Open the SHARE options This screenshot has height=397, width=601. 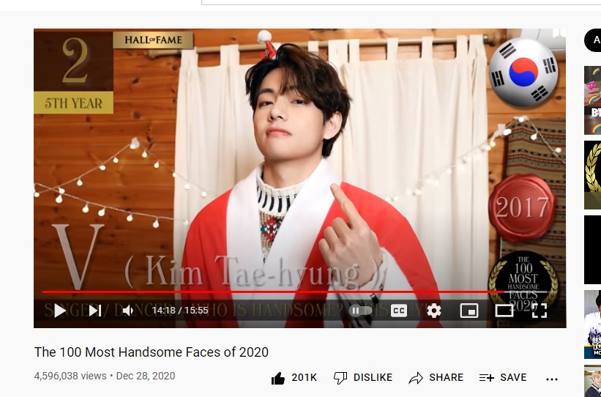[x=436, y=378]
